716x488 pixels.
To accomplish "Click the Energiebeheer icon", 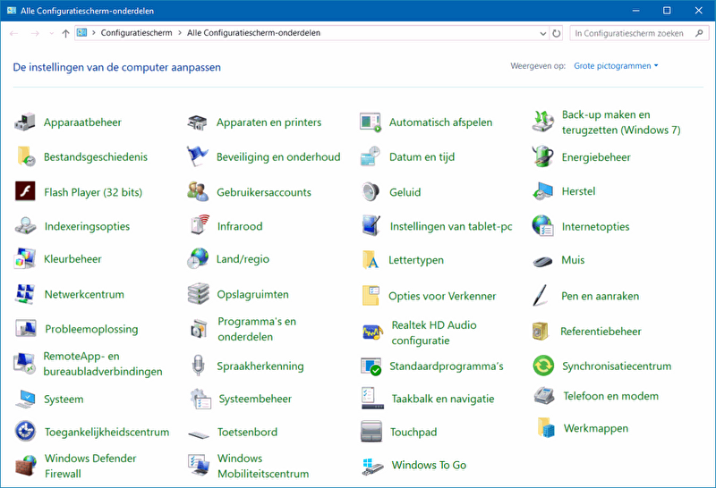I will point(543,157).
